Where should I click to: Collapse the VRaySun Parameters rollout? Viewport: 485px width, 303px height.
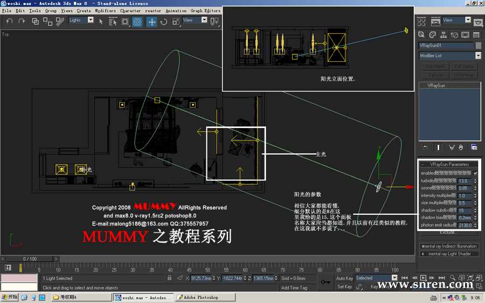click(x=449, y=164)
